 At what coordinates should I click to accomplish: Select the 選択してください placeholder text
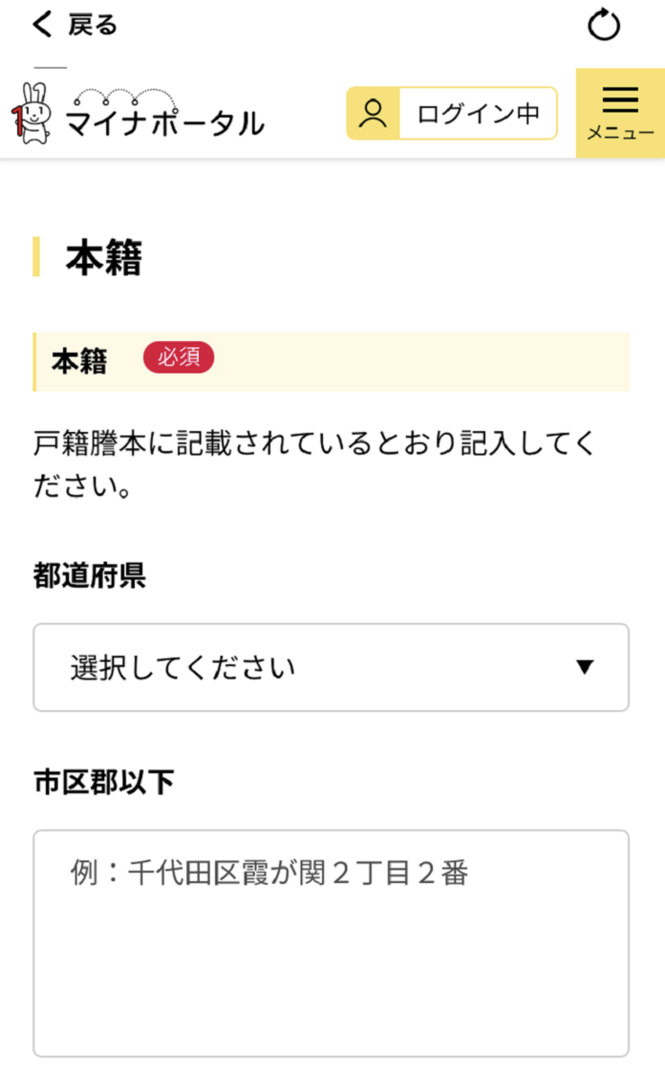(x=183, y=668)
